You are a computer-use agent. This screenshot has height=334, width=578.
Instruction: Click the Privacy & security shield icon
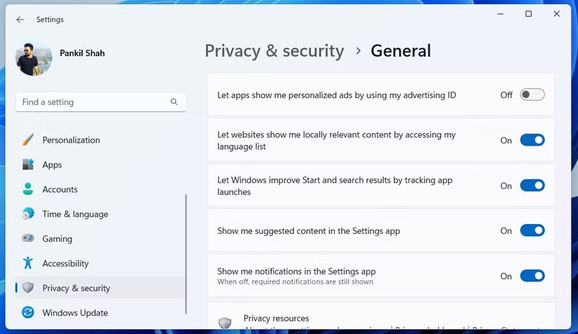tap(28, 288)
